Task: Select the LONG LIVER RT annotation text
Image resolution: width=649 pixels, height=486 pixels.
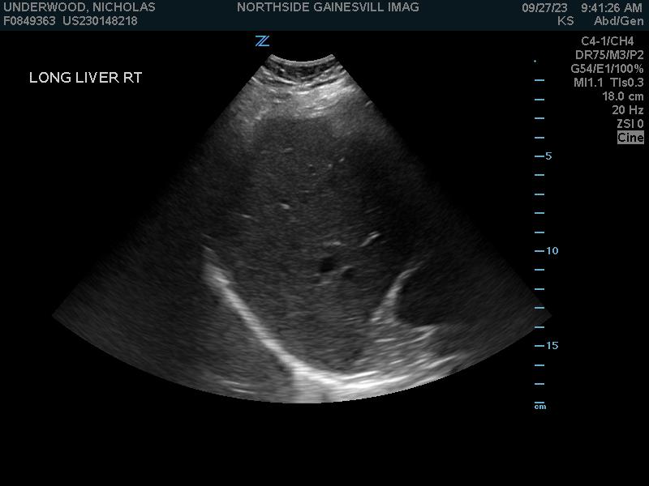Action: pos(85,78)
